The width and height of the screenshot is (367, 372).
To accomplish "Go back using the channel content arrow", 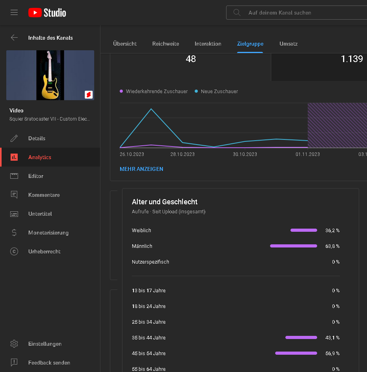I will tap(14, 38).
